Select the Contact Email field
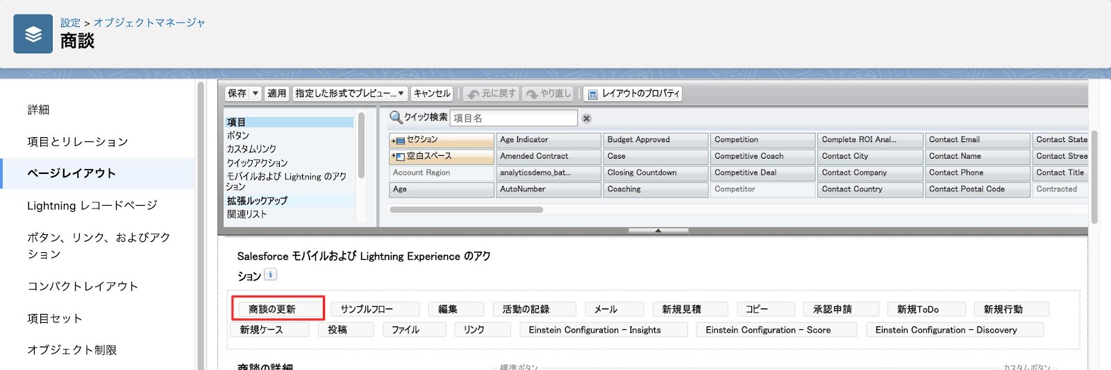 978,140
